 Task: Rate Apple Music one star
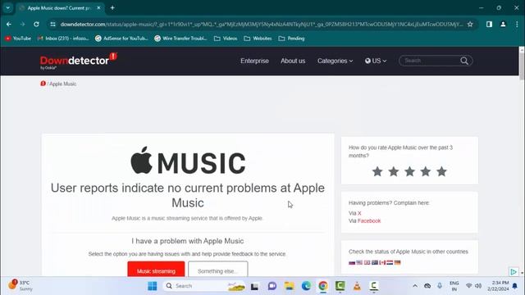tap(377, 171)
